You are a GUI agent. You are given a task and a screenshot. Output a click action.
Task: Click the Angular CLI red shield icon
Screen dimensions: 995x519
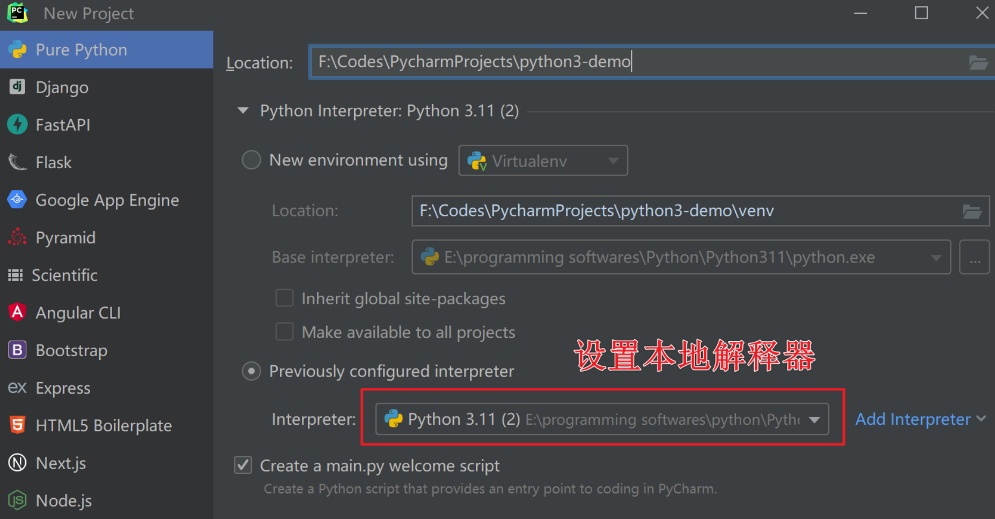coord(18,312)
